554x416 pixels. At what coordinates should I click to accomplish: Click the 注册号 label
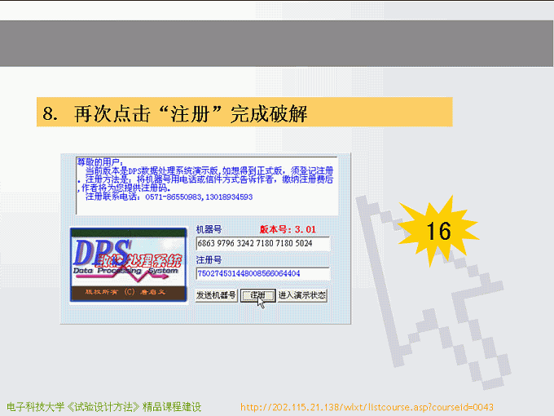coord(209,259)
